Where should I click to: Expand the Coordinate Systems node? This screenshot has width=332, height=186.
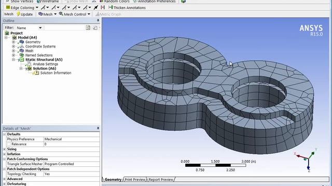(13, 47)
